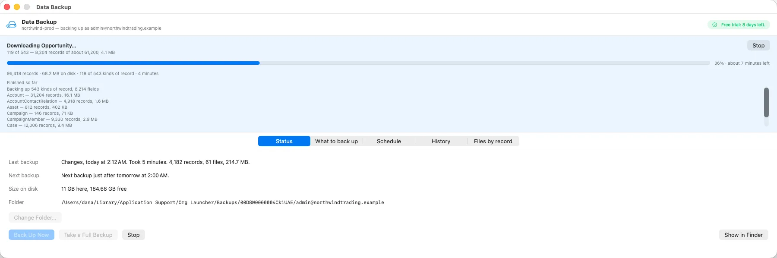Click the 'AccountContactRelation — 4,918 records' row
Screen dimensions: 777x258
pos(58,101)
